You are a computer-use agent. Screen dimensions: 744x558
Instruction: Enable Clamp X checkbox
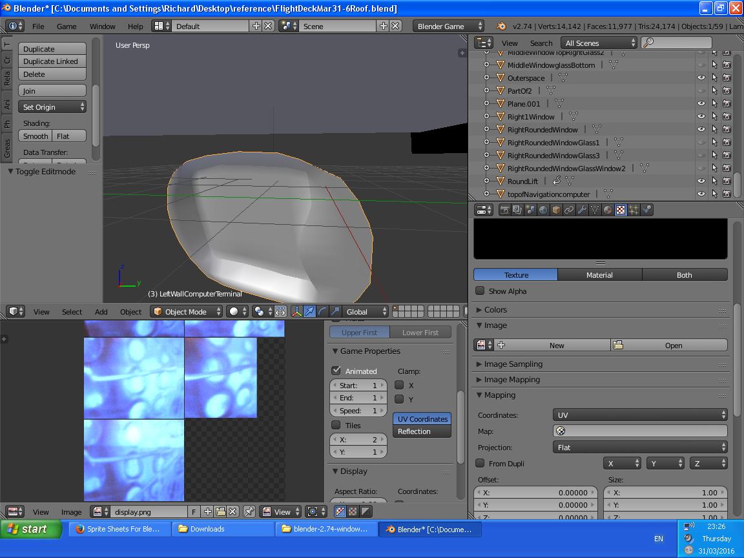pyautogui.click(x=400, y=386)
